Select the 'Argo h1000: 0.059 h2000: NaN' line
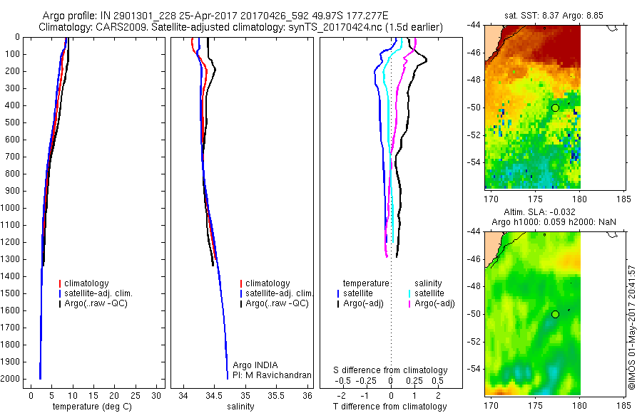This screenshot has width=642, height=413. point(554,222)
